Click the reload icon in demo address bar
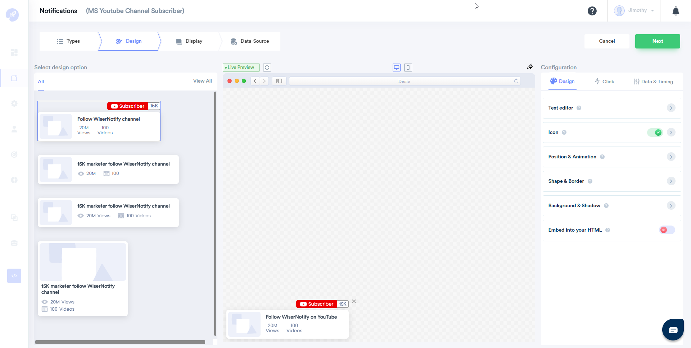691x348 pixels. tap(516, 81)
